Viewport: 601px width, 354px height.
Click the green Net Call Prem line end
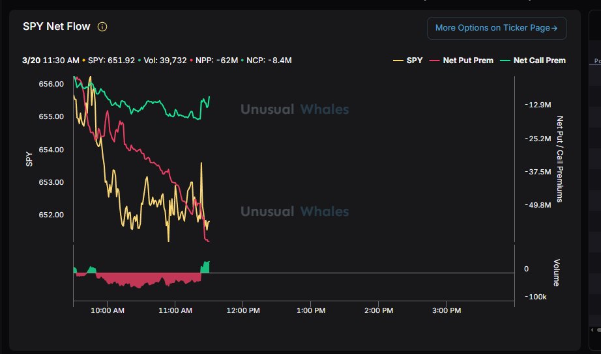tap(209, 97)
